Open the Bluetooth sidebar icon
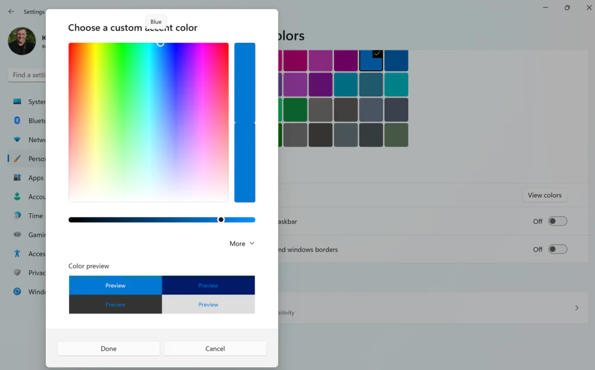Image resolution: width=595 pixels, height=370 pixels. click(17, 121)
